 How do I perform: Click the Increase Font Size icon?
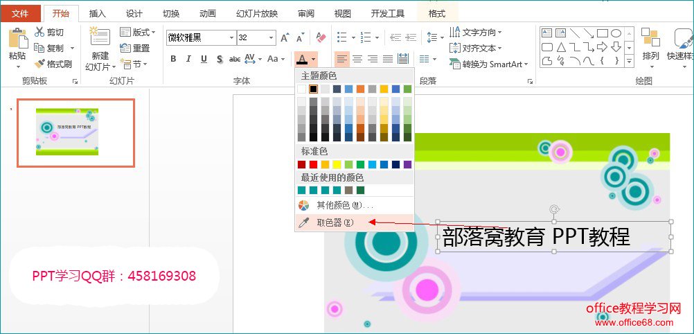pyautogui.click(x=285, y=37)
